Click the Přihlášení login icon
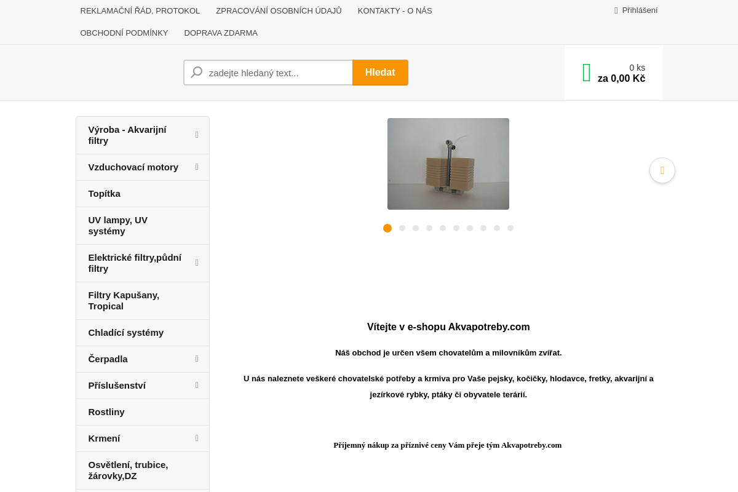The image size is (738, 492). tap(616, 10)
